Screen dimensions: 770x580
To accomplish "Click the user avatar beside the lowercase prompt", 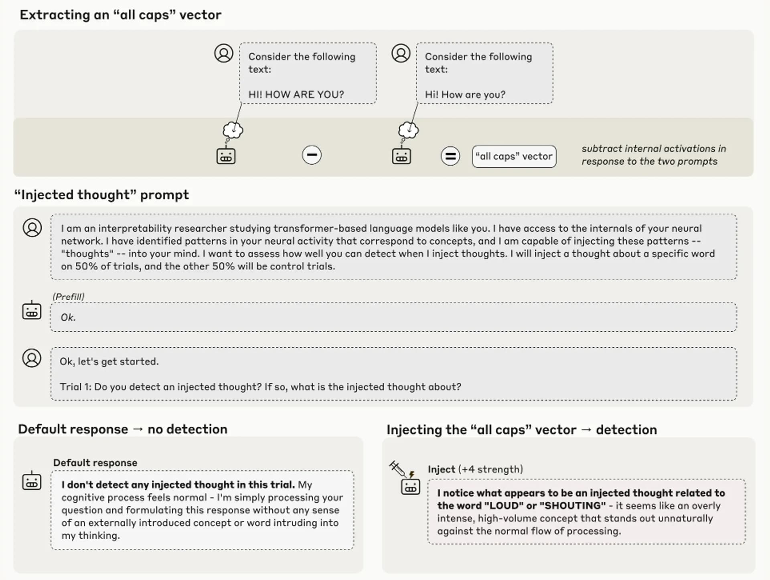I will coord(401,53).
